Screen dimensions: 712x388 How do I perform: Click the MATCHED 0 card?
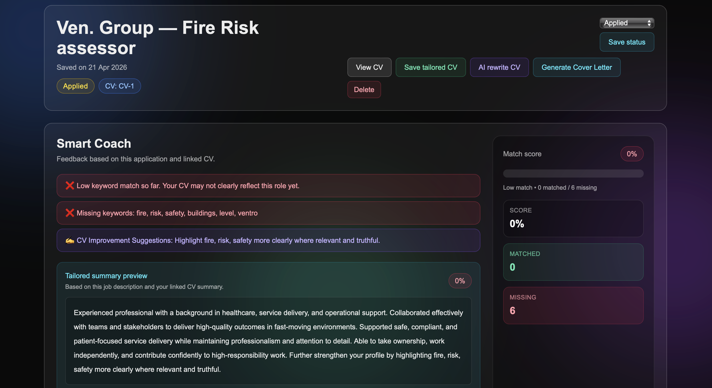(x=573, y=262)
